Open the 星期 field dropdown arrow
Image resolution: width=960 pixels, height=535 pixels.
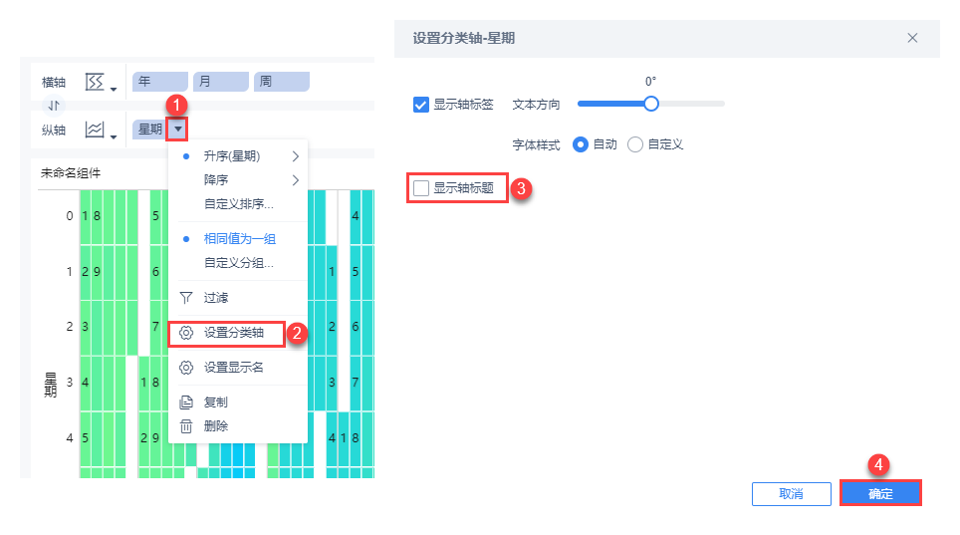[x=177, y=129]
